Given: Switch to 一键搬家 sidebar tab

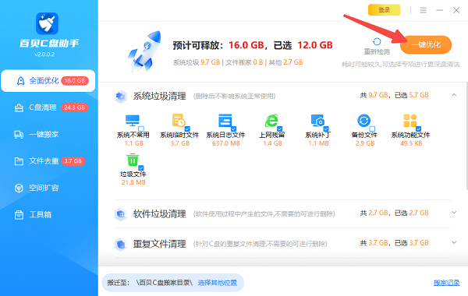Looking at the screenshot, I should coord(48,135).
